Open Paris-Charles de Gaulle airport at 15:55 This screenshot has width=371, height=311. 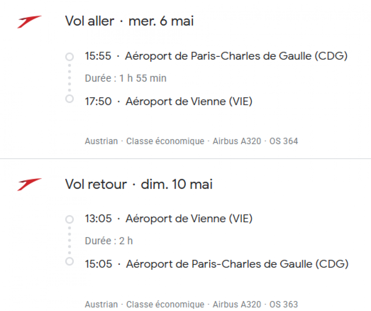coord(236,56)
